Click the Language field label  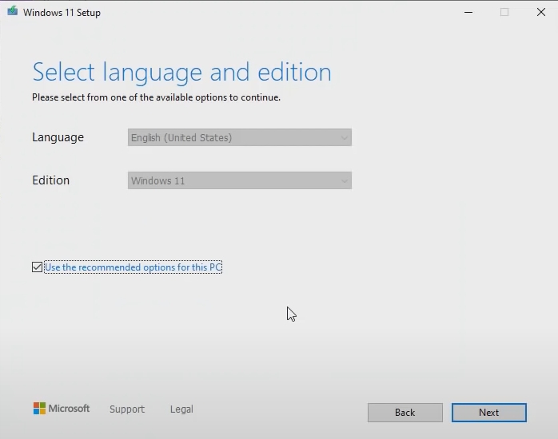58,137
